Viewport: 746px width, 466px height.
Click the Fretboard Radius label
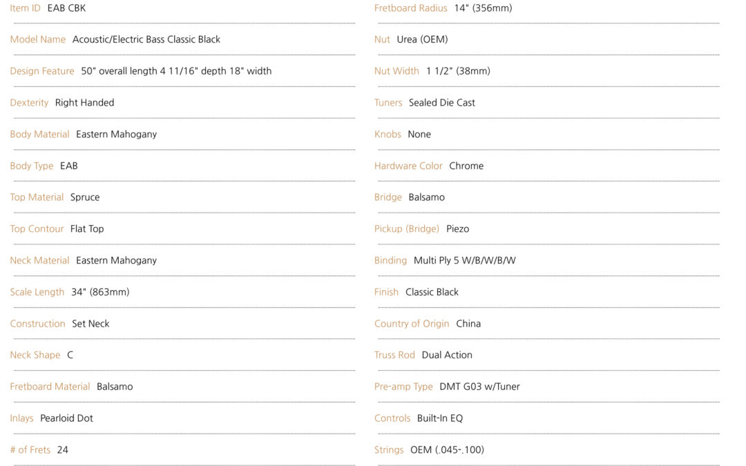410,8
